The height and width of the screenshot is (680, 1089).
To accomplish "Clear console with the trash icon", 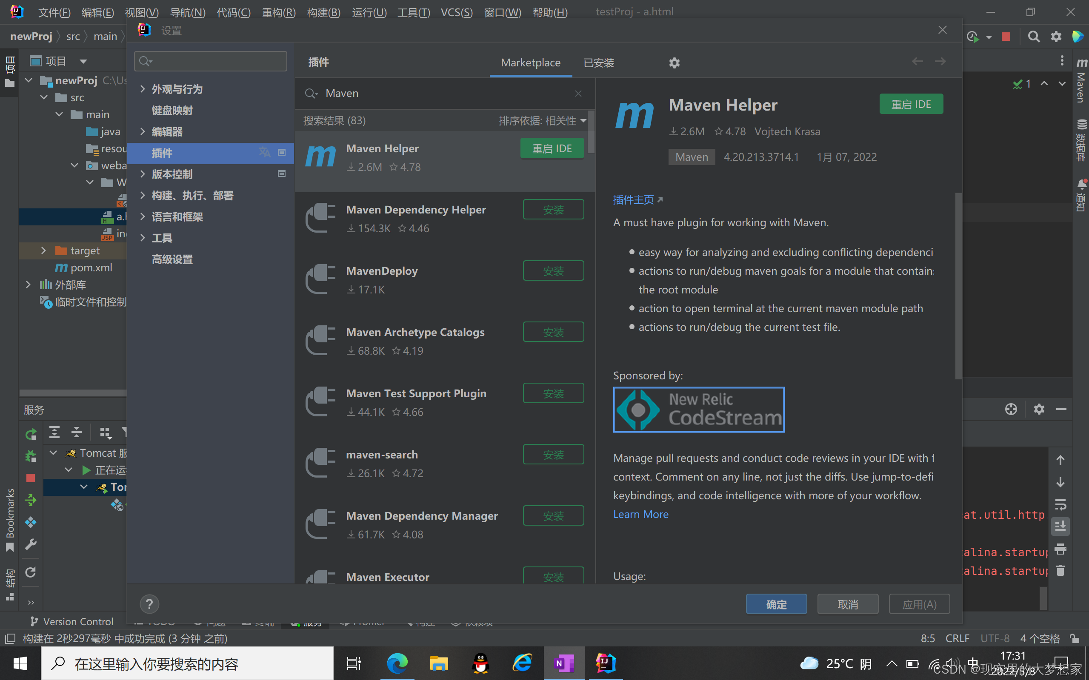I will [x=1060, y=571].
